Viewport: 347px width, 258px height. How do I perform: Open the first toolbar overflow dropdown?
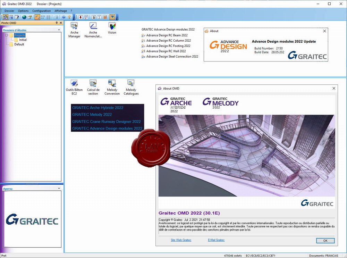click(74, 17)
